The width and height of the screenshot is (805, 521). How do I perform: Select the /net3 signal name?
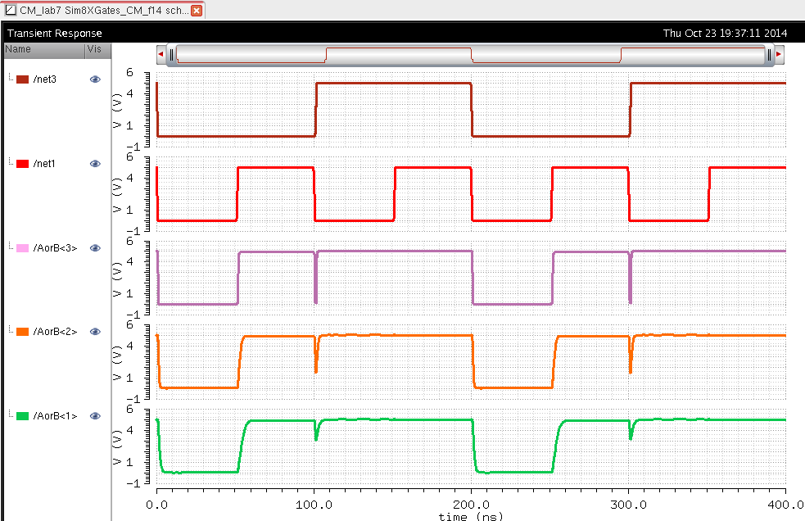point(45,79)
